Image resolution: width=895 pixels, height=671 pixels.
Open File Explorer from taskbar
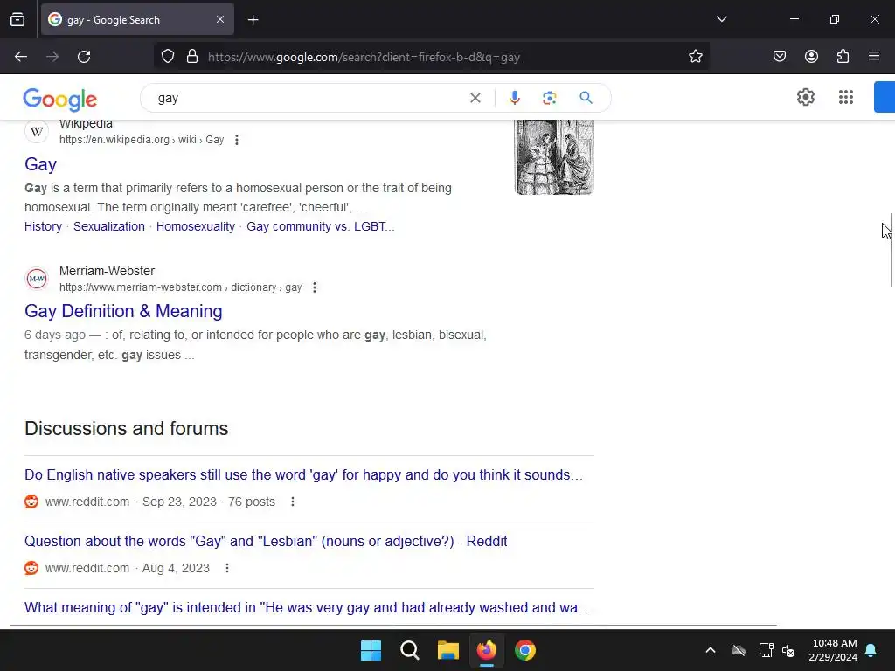448,650
